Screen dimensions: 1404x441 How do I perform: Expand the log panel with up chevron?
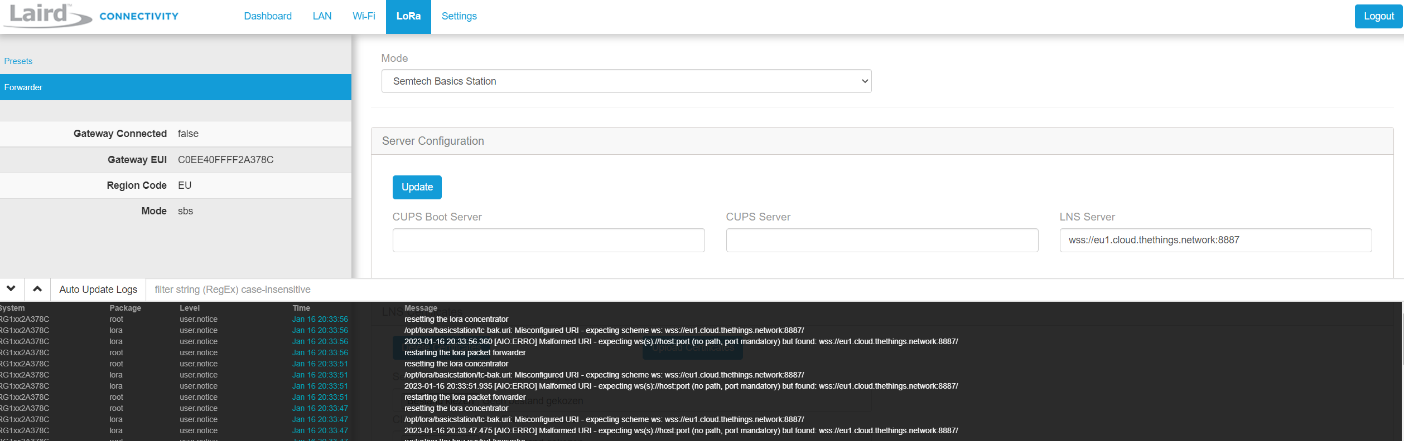coord(37,289)
